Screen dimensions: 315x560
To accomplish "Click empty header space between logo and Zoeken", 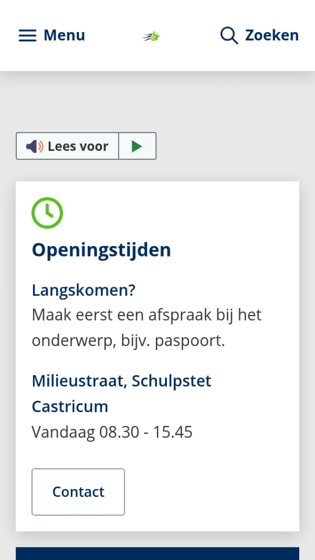I will coord(189,35).
